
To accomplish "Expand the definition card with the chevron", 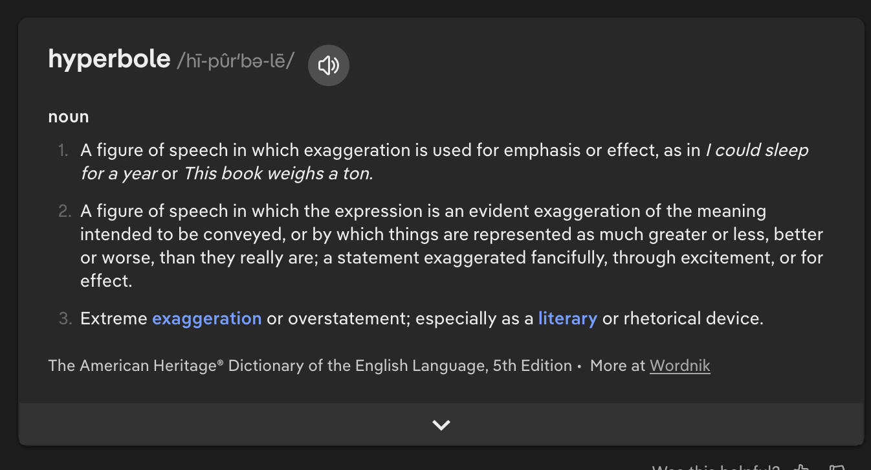I will tap(441, 425).
